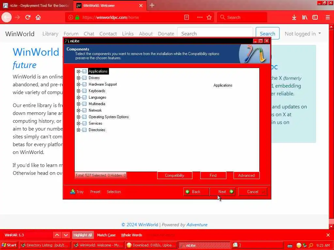The width and height of the screenshot is (334, 250).
Task: Find next match with down arrow
Action: pos(66,235)
